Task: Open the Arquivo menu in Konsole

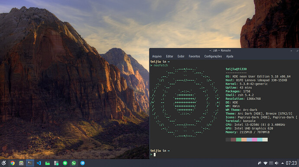Action: point(157,56)
